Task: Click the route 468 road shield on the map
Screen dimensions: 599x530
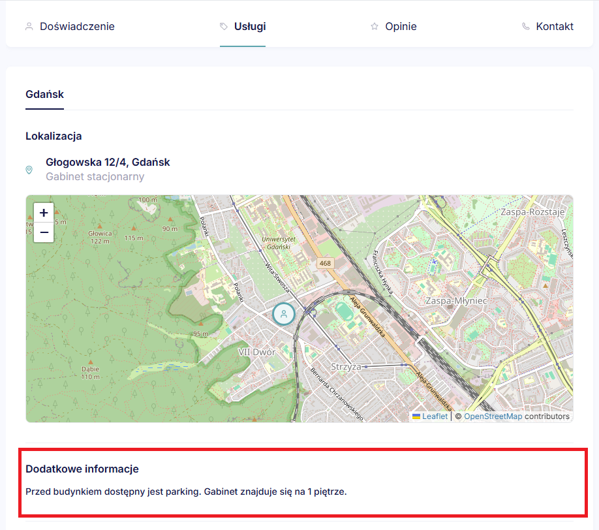Action: click(325, 262)
